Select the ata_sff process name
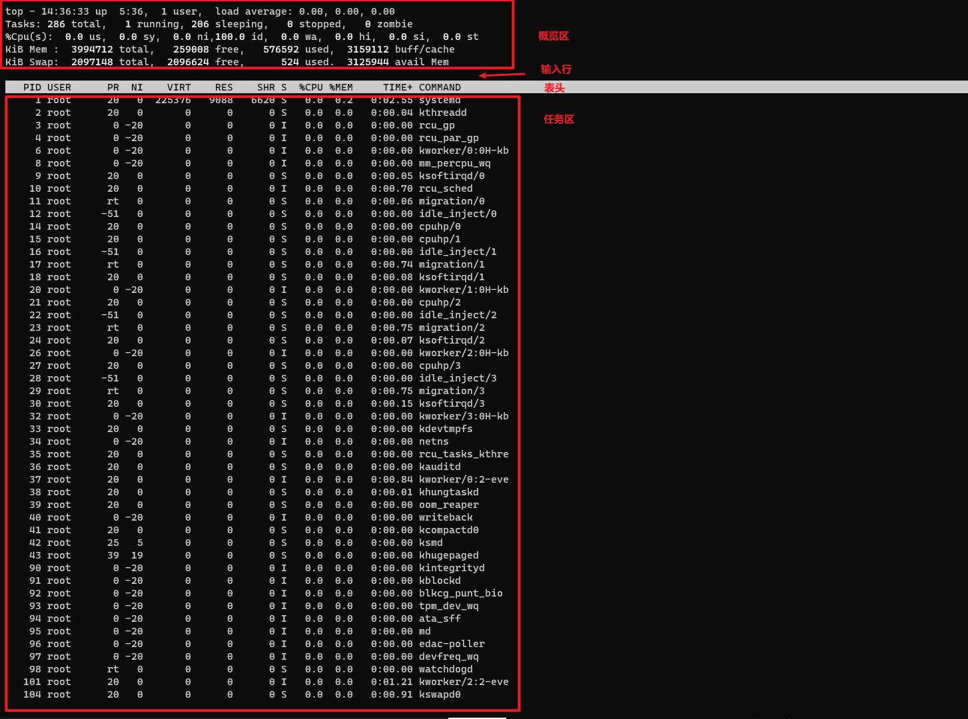The height and width of the screenshot is (719, 968). (440, 618)
